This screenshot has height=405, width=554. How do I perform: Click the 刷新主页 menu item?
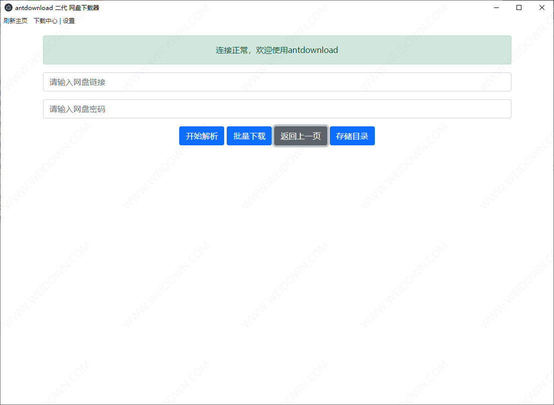(x=16, y=21)
